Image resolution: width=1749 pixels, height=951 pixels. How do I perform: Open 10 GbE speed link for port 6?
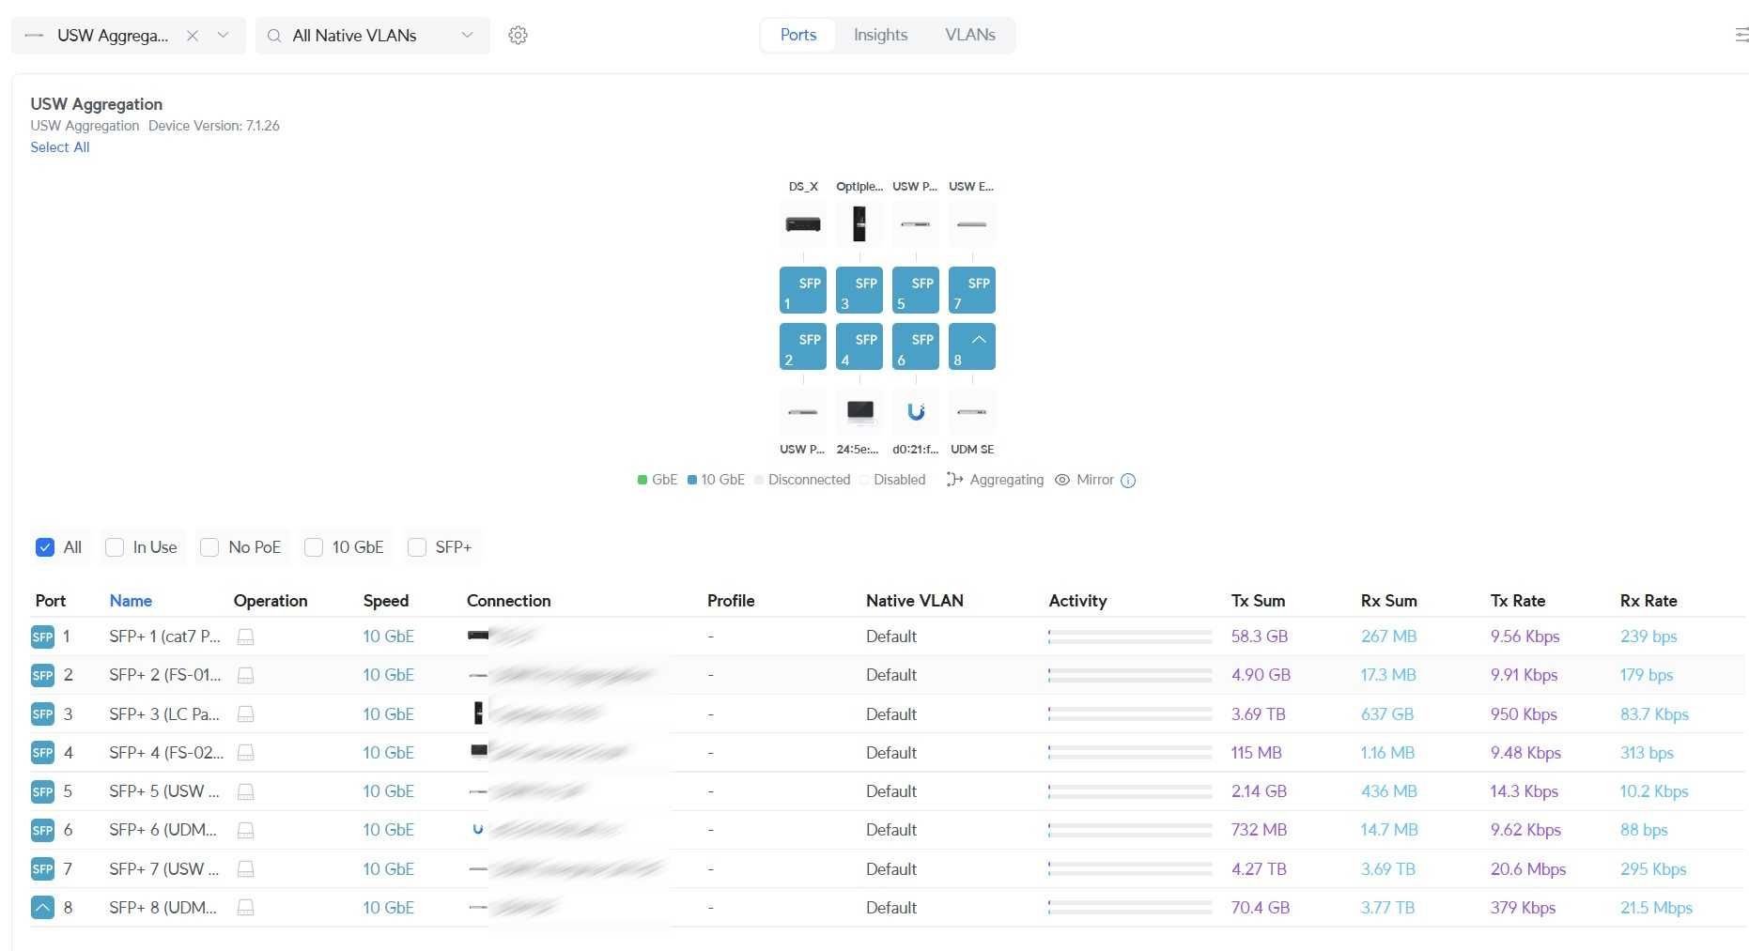(x=388, y=830)
